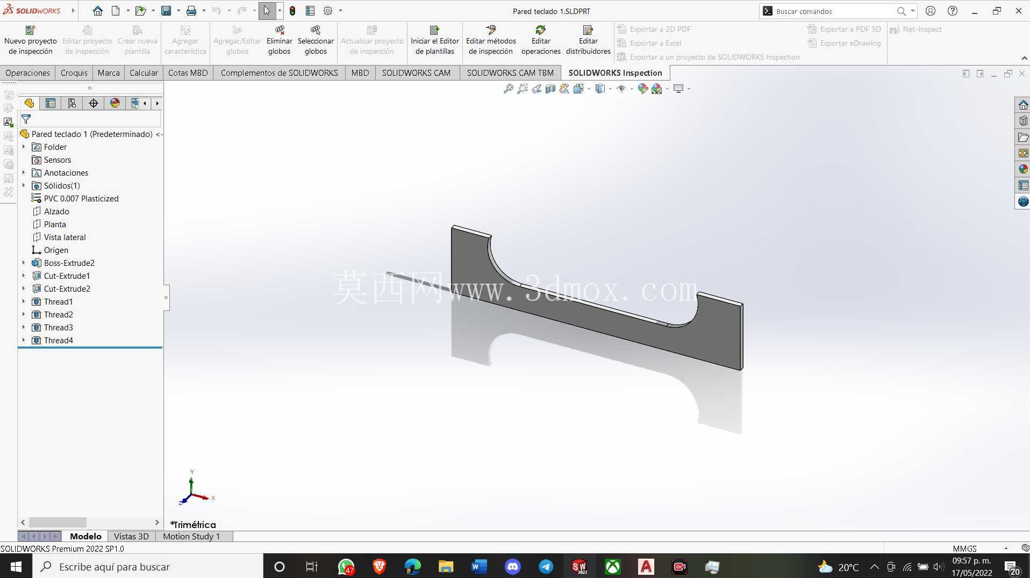Launch Iniciar el Editor de plantillas
This screenshot has height=578, width=1030.
(x=435, y=40)
